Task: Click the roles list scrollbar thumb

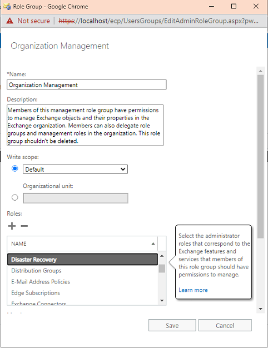Action: (x=162, y=269)
